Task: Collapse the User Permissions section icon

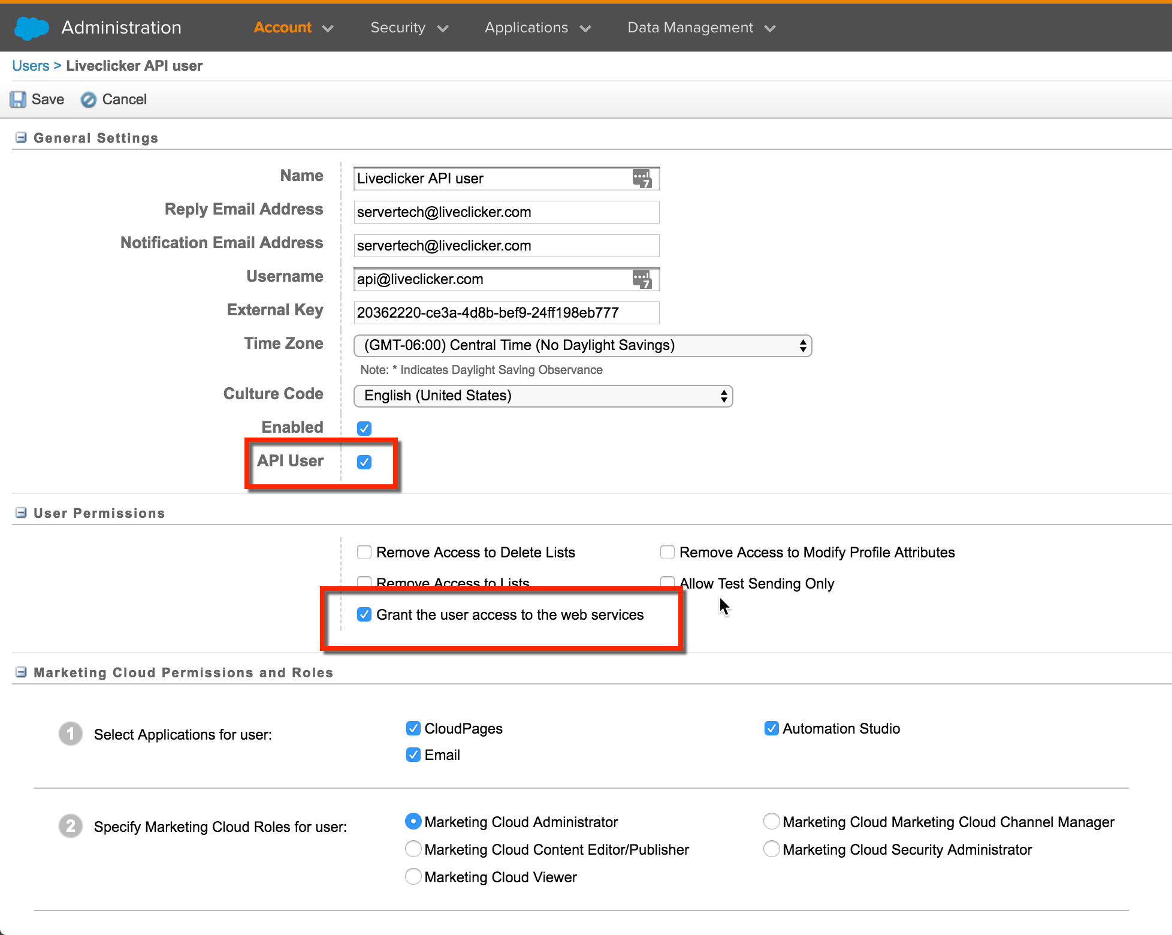Action: click(x=21, y=513)
